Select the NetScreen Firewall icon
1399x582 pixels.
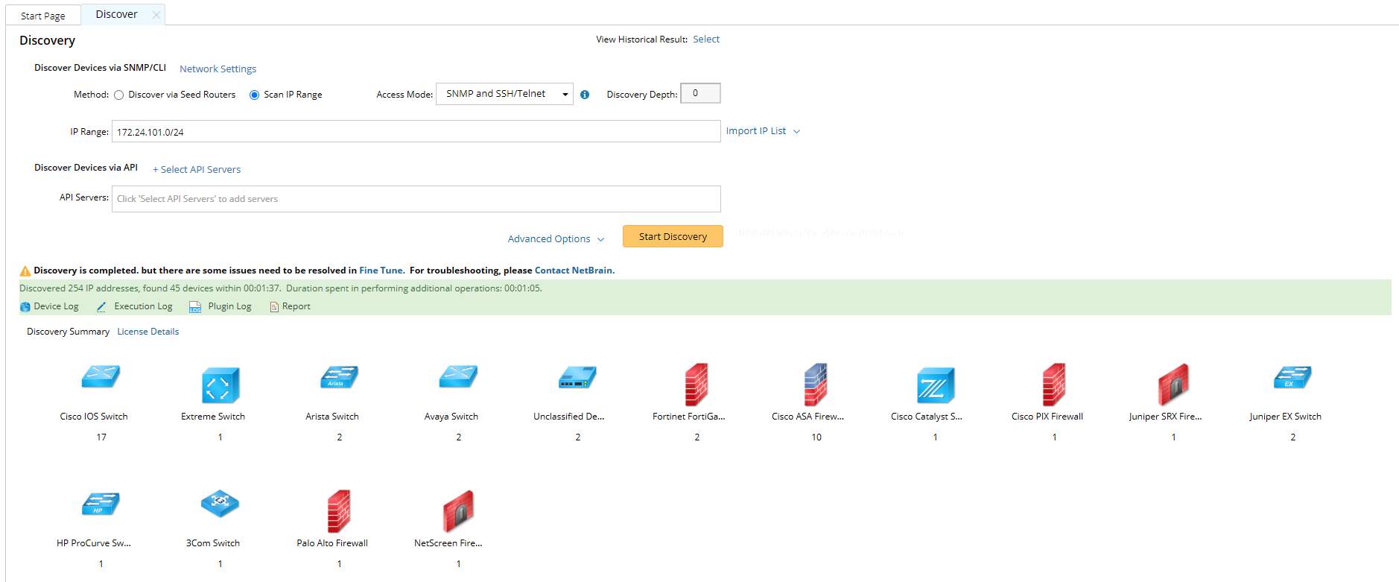(458, 510)
